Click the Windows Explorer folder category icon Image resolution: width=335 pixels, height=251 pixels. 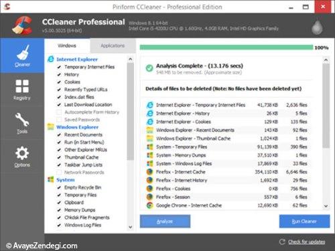(51, 127)
